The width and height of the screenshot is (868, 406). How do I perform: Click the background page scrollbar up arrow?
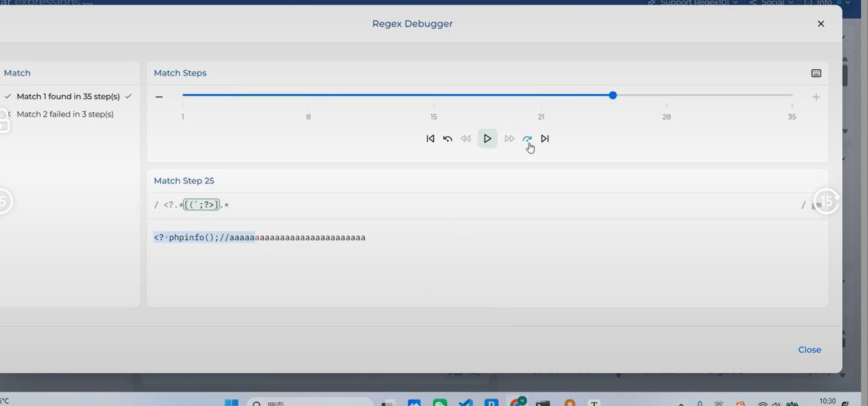845,58
